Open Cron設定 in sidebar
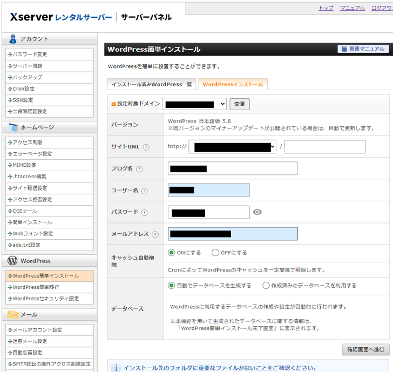 [49, 89]
